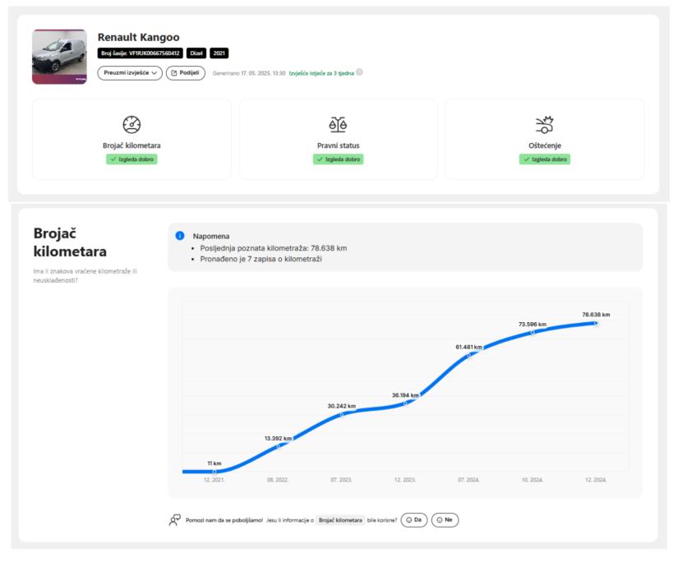This screenshot has height=567, width=678.
Task: Select the 'Generirano 17. 05. 2025.' timestamp
Action: (x=249, y=73)
